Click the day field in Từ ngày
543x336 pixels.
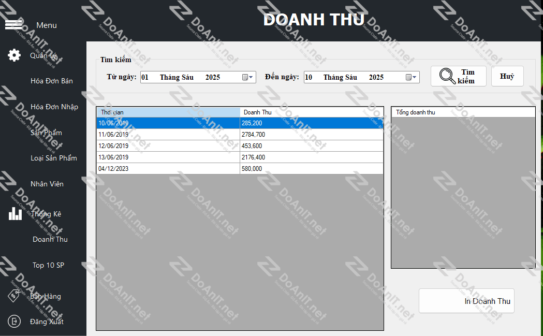145,77
